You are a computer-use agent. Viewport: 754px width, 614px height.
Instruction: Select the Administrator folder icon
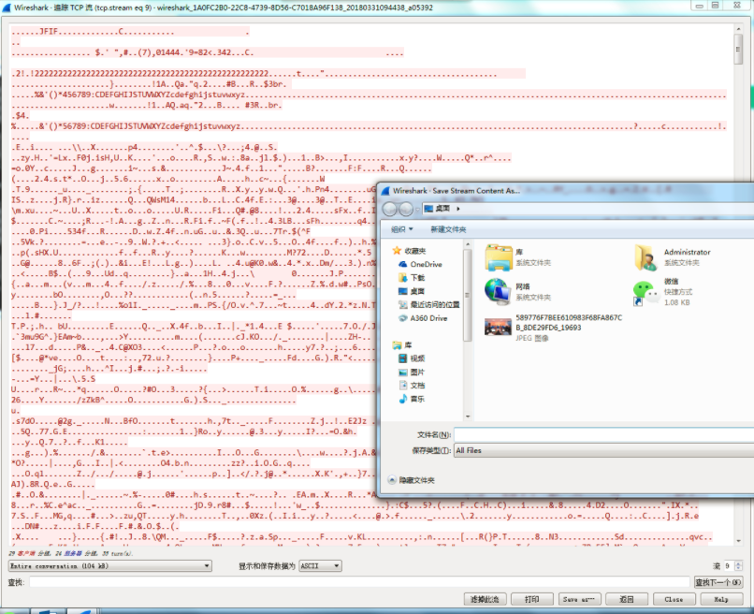645,257
